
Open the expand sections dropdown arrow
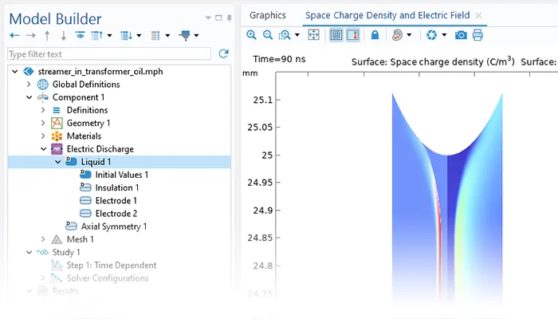click(139, 36)
